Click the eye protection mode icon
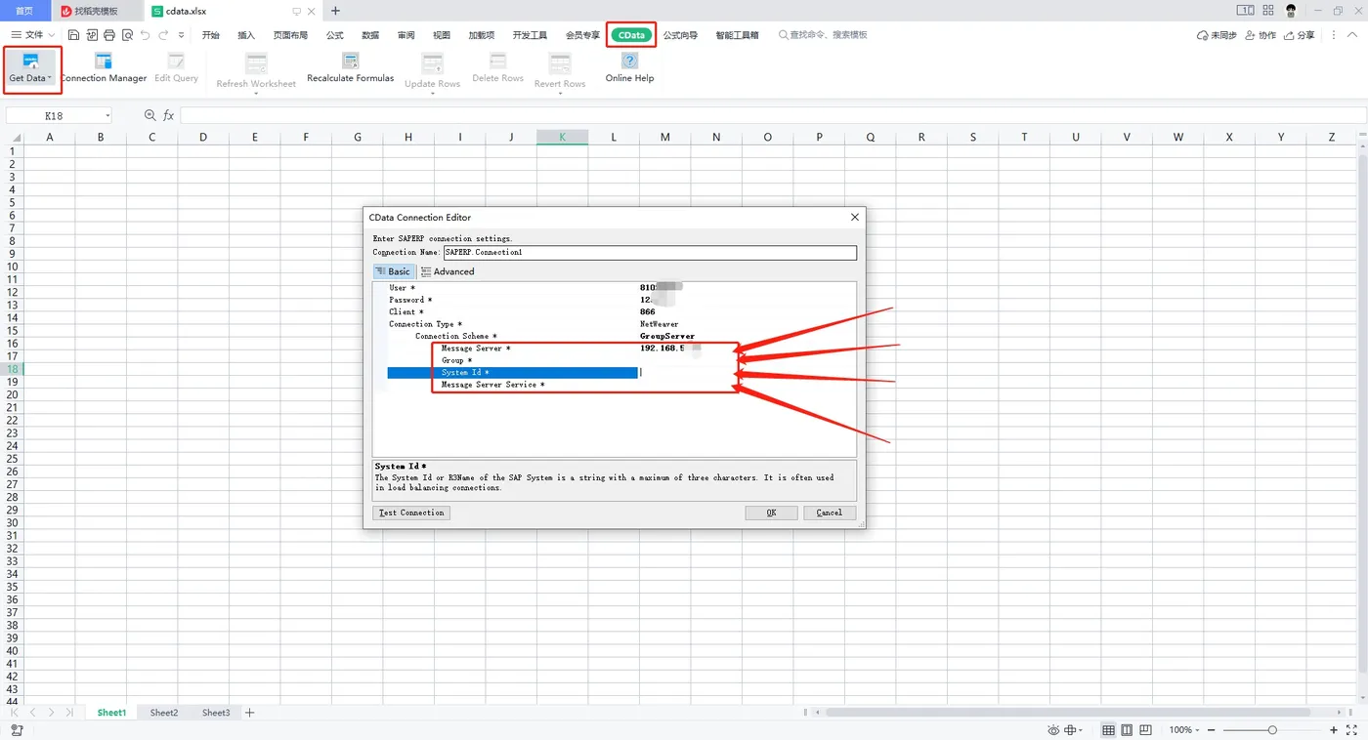This screenshot has width=1368, height=740. coord(1053,730)
